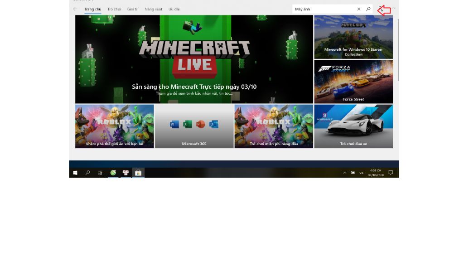Image resolution: width=464 pixels, height=261 pixels.
Task: Open Task View on the taskbar
Action: pyautogui.click(x=100, y=173)
